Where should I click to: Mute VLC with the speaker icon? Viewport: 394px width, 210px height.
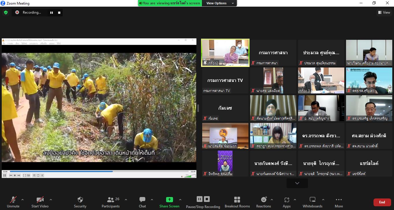point(182,176)
